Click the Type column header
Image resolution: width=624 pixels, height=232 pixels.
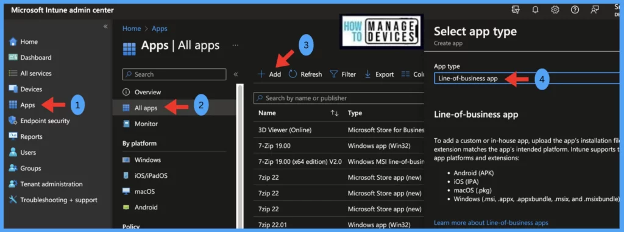pos(355,113)
